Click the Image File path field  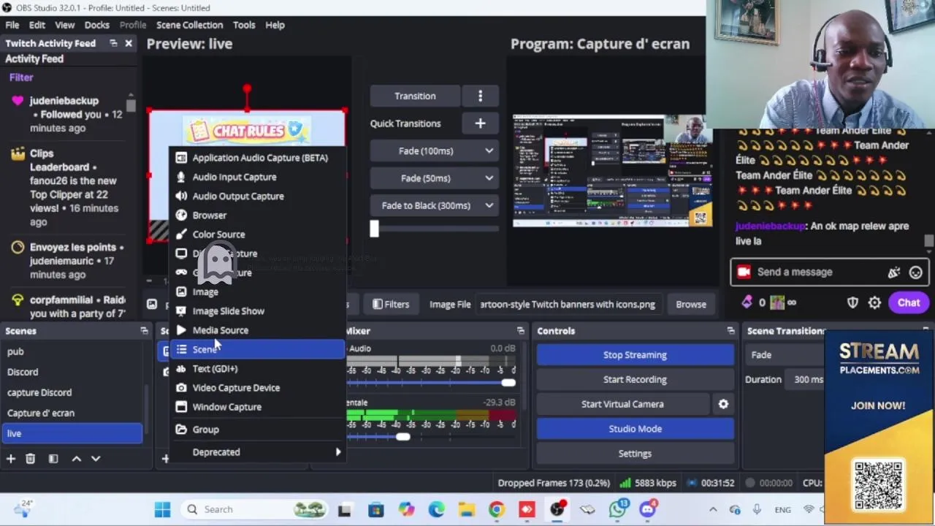[568, 304]
